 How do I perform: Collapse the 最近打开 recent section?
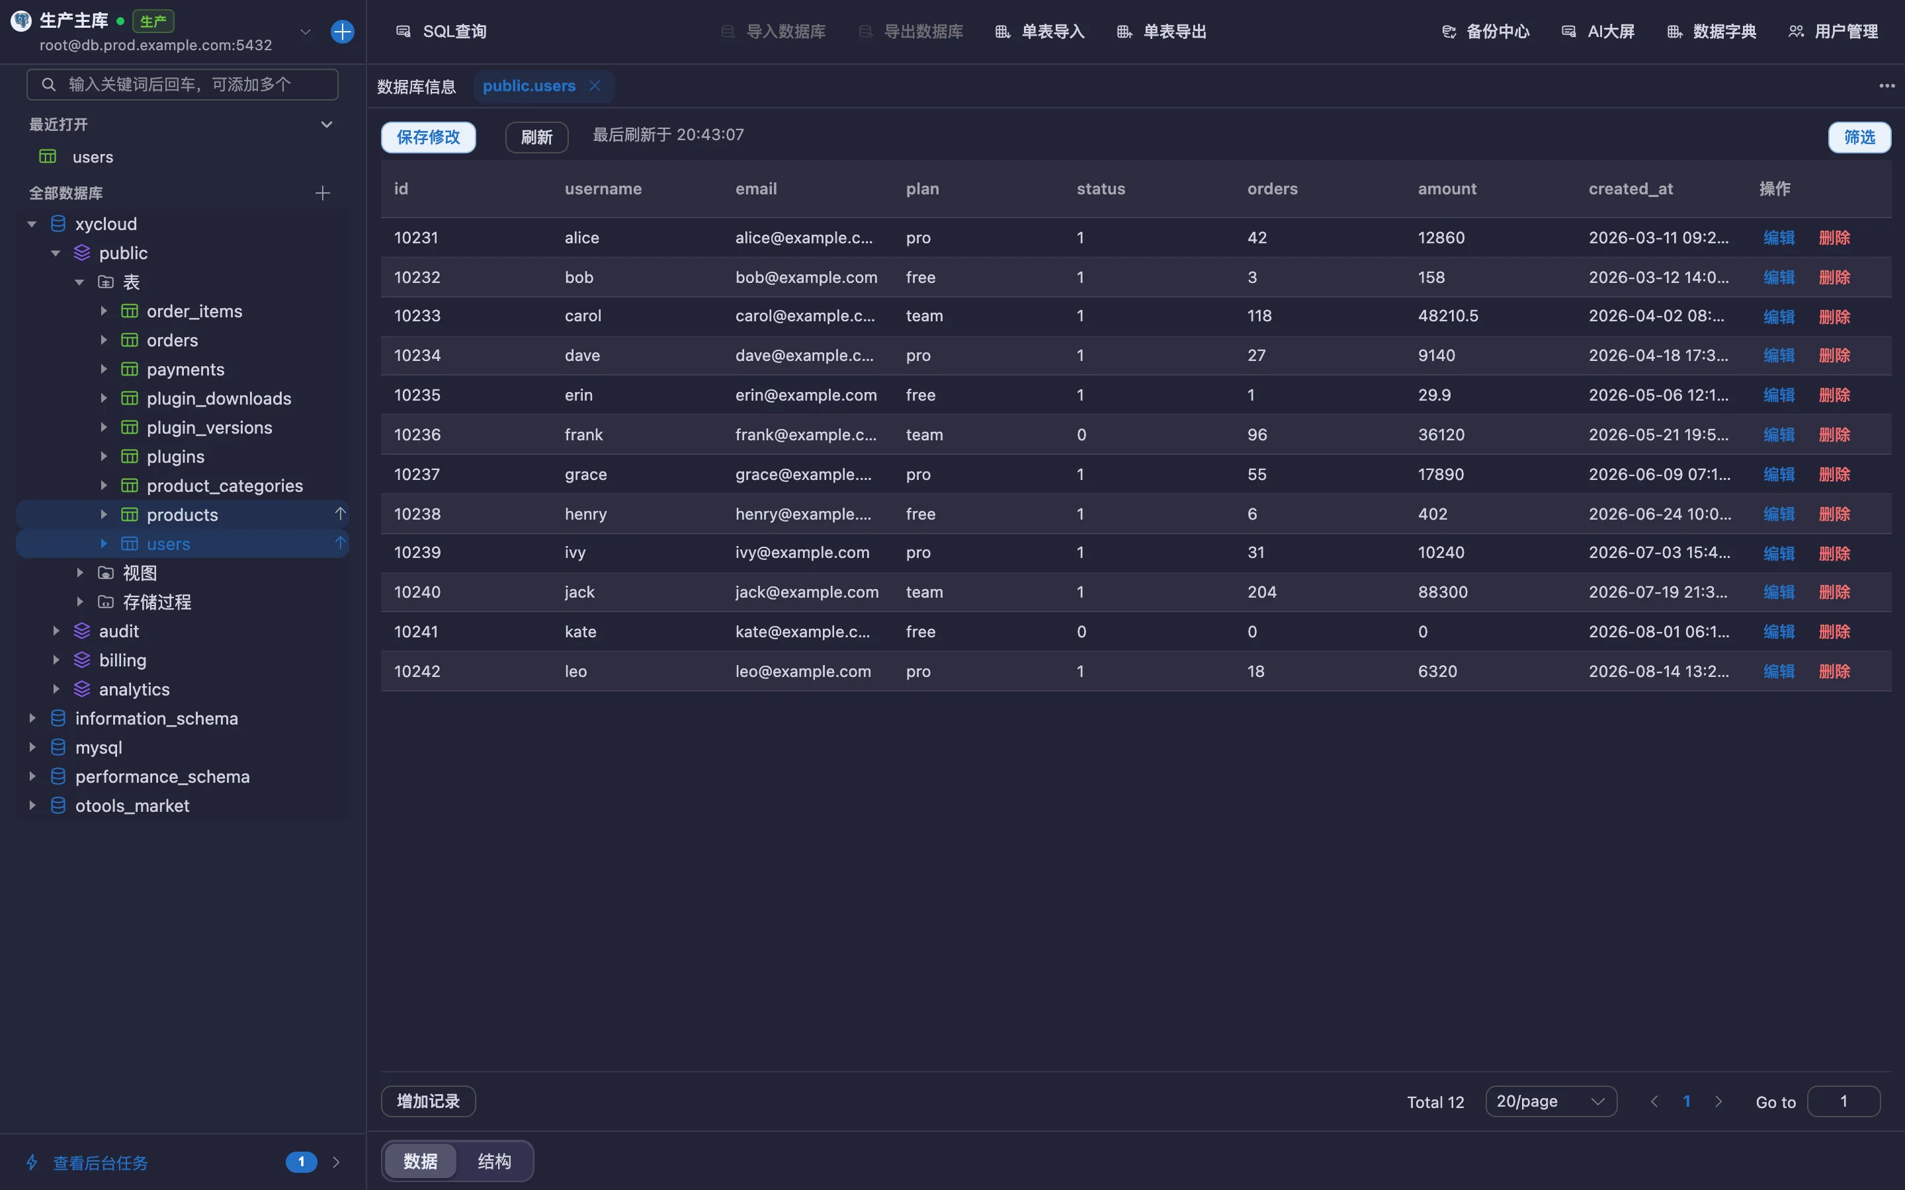[327, 124]
